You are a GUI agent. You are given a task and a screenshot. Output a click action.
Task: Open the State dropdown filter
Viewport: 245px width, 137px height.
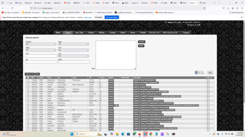coord(41,50)
